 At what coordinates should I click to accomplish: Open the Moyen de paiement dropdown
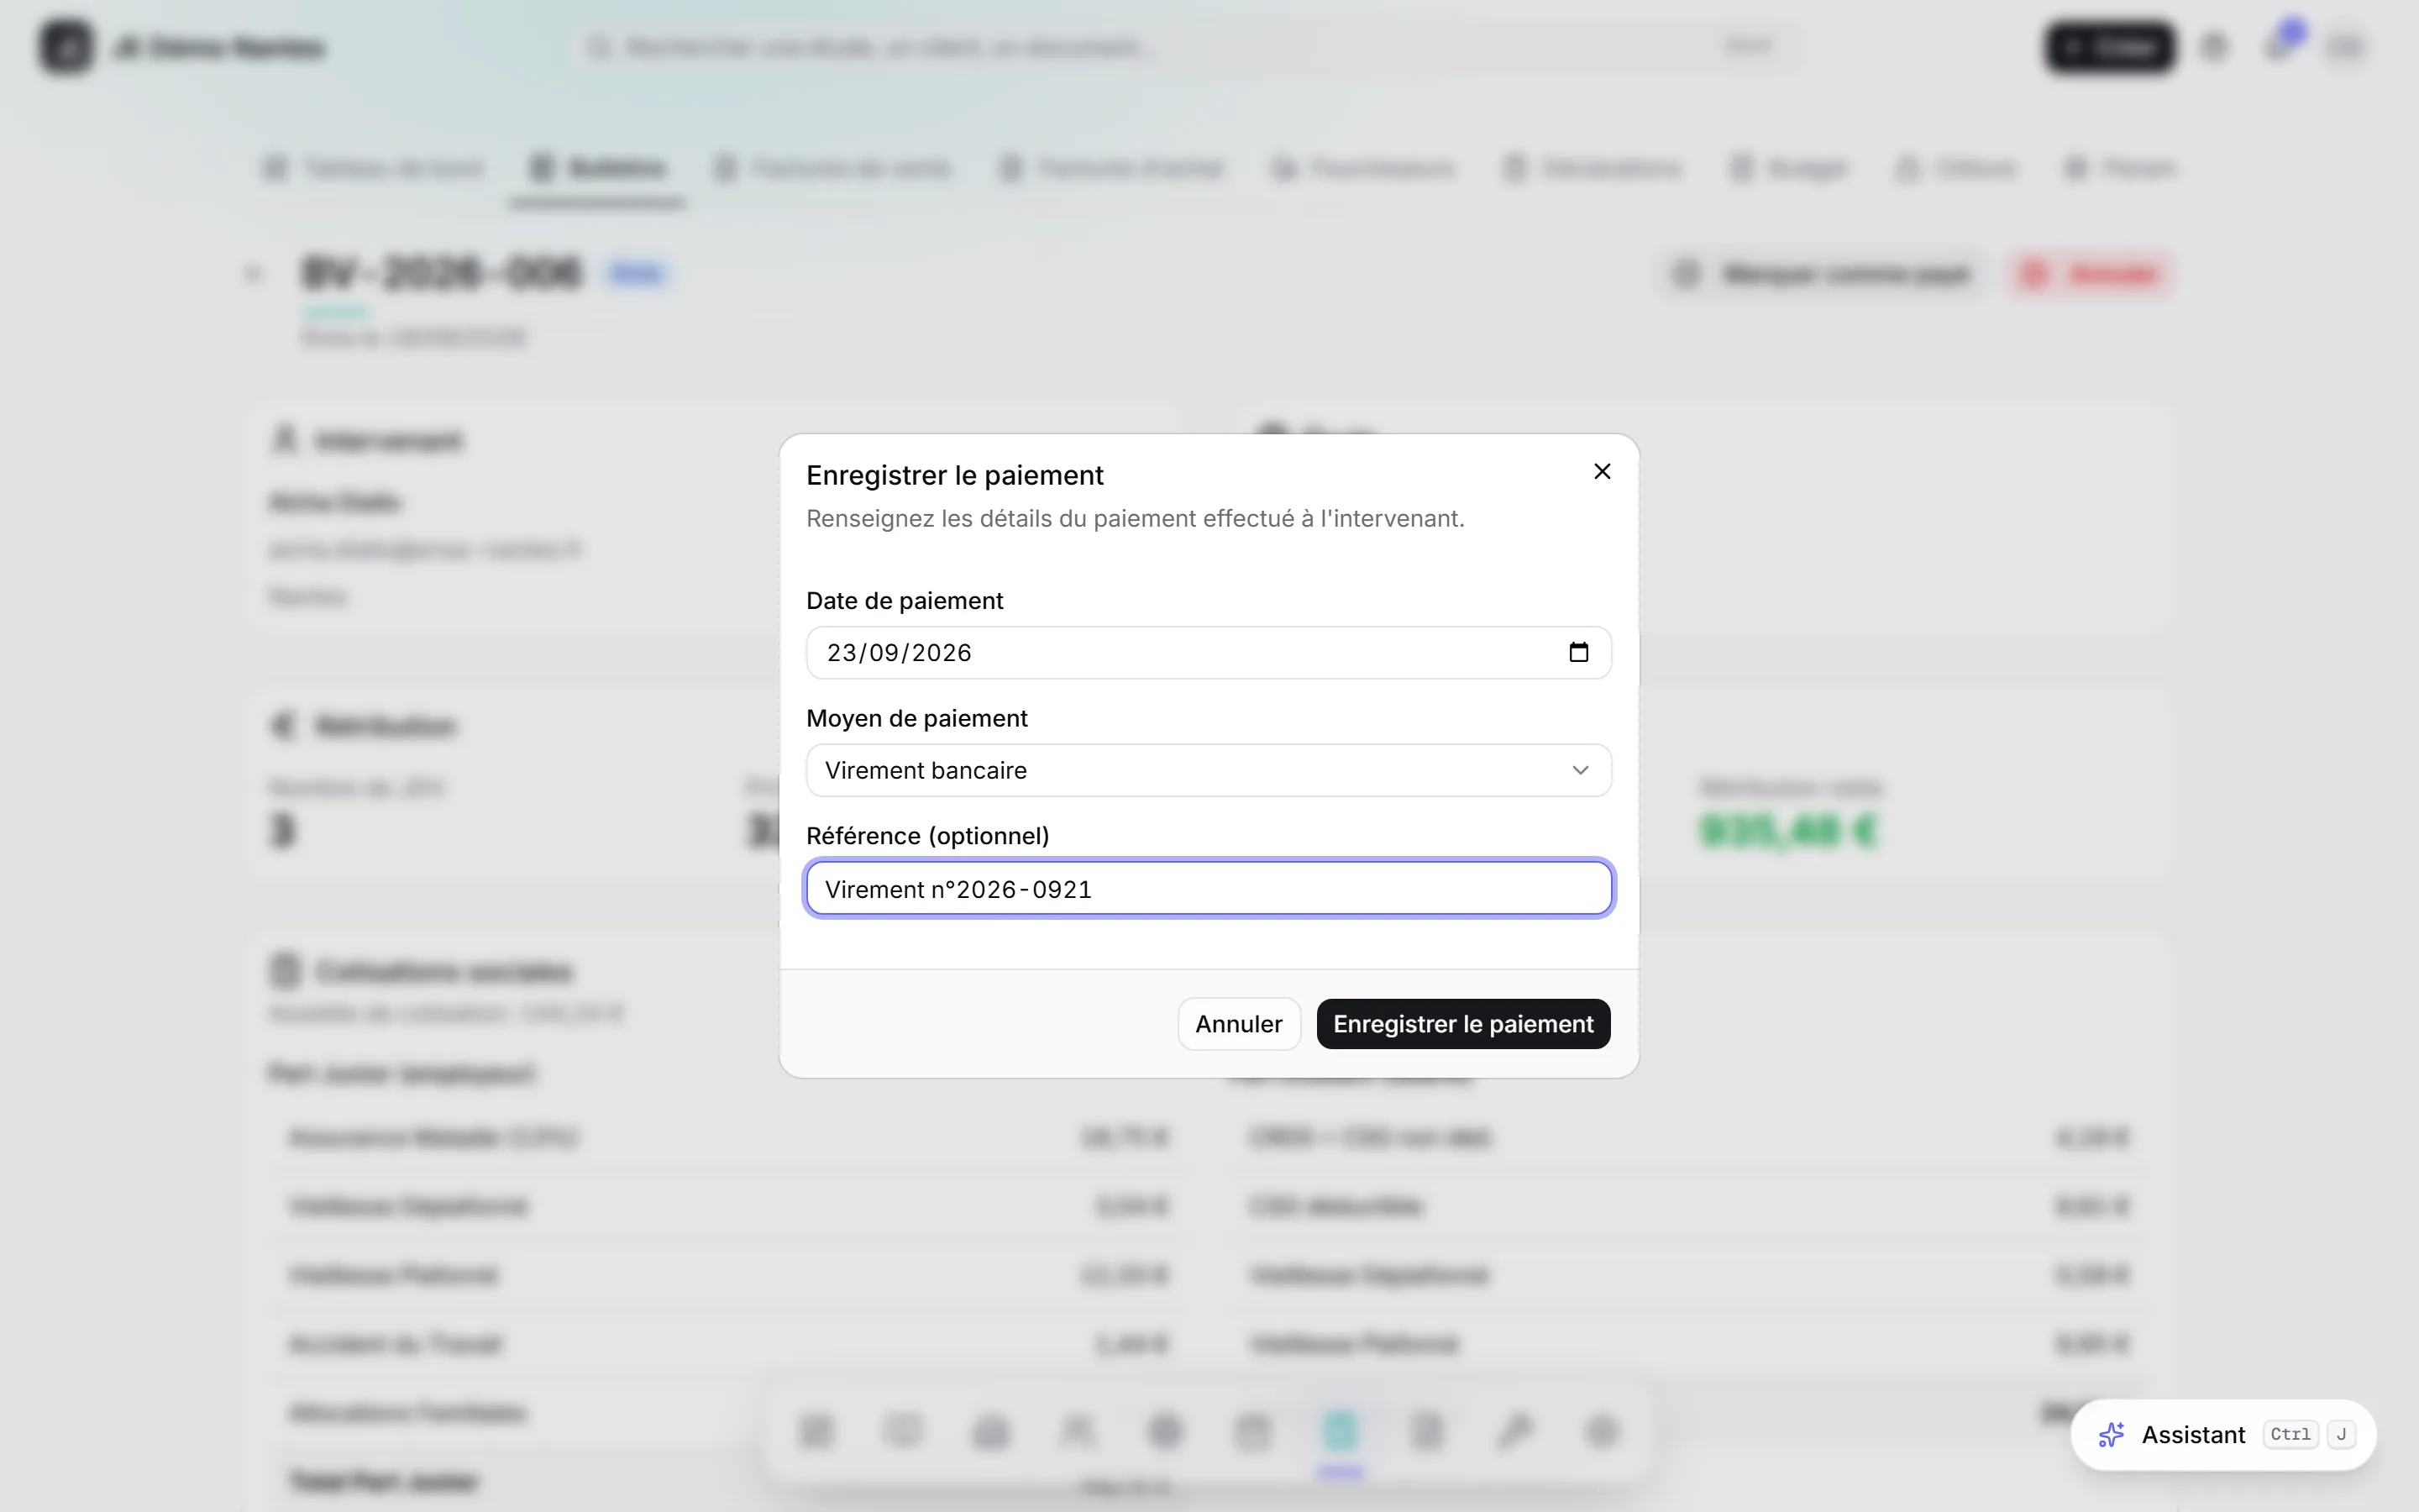pos(1209,770)
